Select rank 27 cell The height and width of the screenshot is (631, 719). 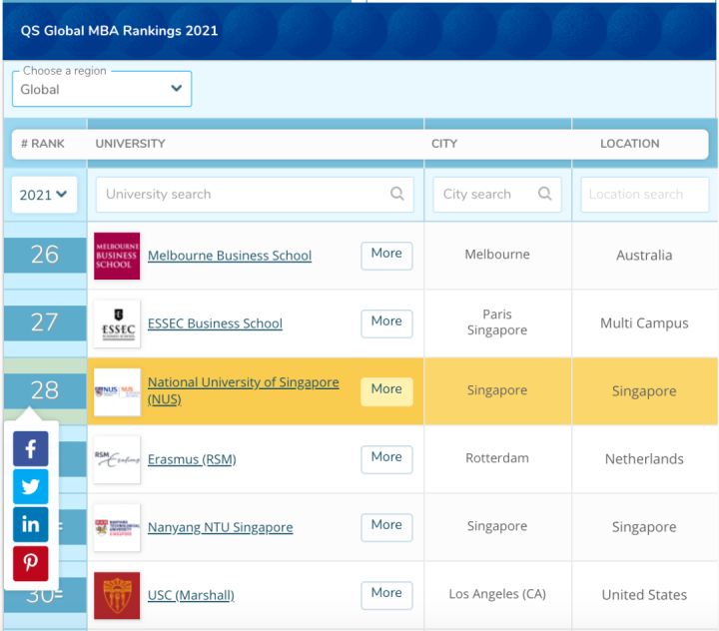[45, 322]
